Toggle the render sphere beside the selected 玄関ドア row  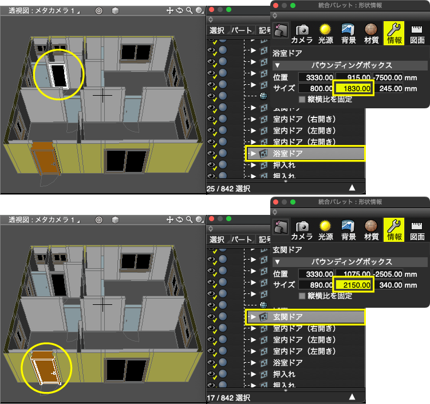223,316
